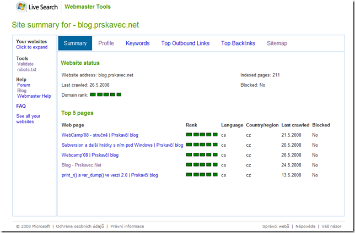Click the Domain rank green bar indicator
The height and width of the screenshot is (233, 355).
105,95
